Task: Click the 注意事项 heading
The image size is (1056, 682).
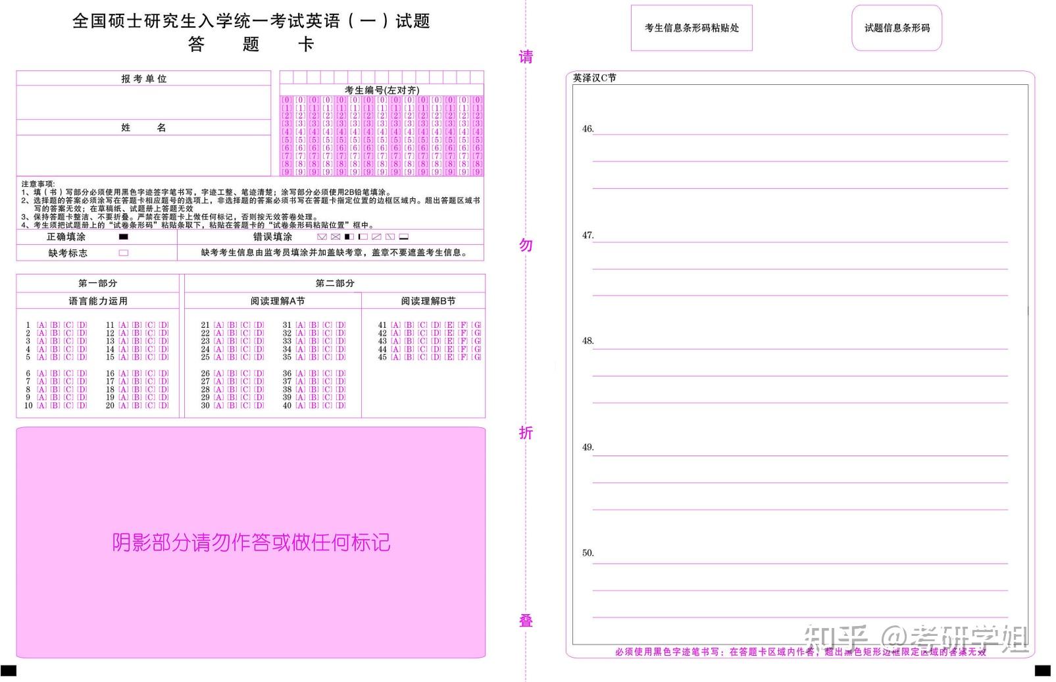Action: coord(38,184)
